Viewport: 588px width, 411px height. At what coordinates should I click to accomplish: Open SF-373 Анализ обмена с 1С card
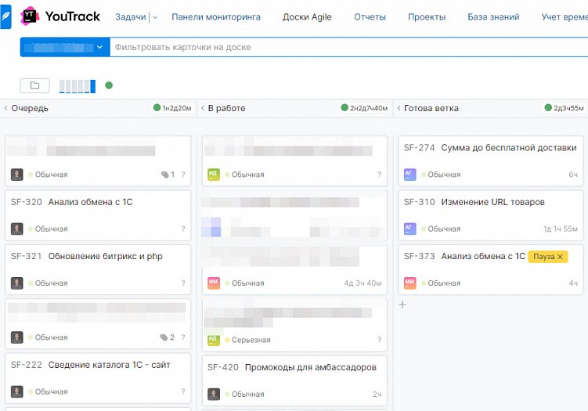490,269
